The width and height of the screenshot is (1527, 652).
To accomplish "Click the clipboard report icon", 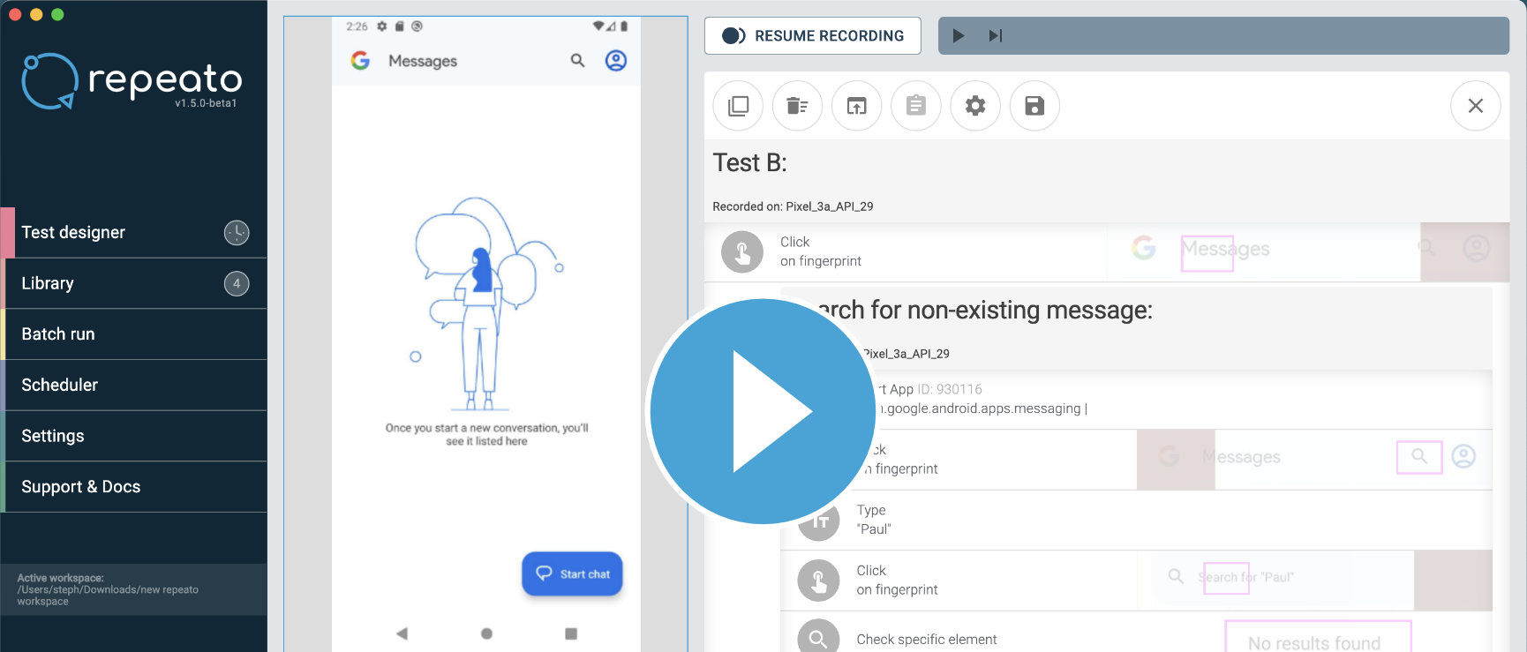I will coord(916,106).
